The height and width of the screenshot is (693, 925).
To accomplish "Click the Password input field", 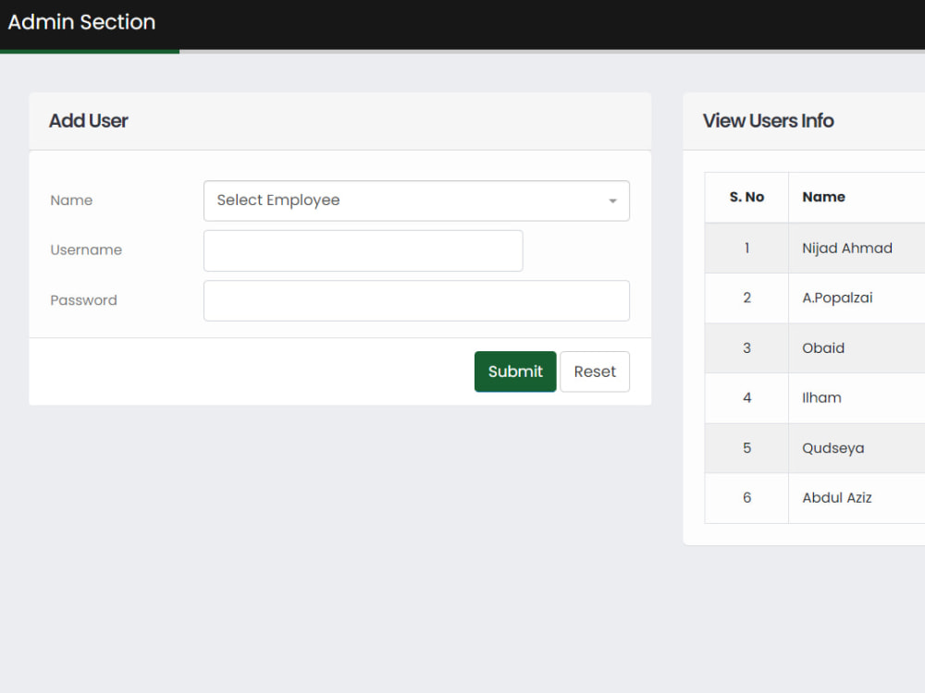I will click(x=416, y=300).
